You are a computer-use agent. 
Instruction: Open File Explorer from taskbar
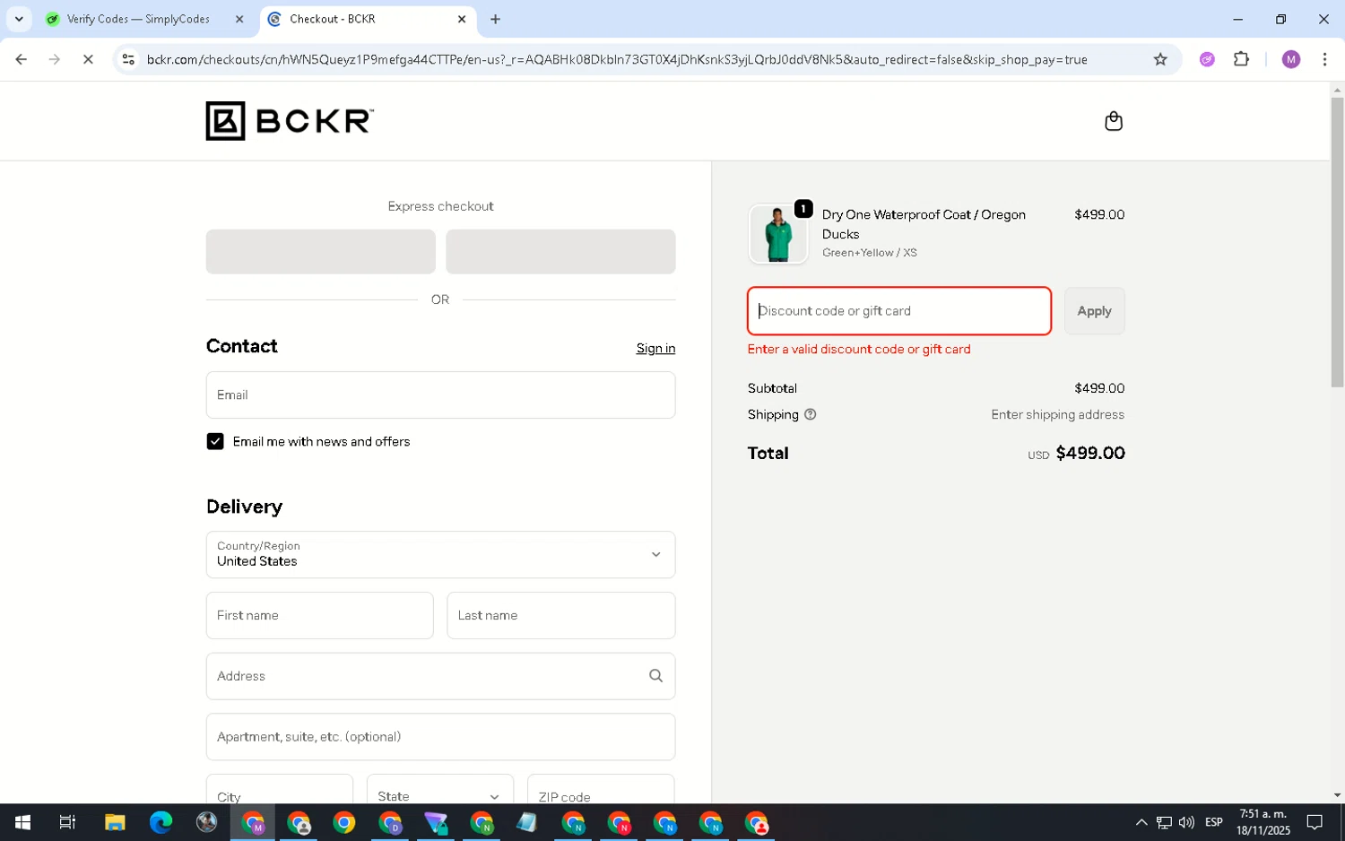click(x=115, y=822)
